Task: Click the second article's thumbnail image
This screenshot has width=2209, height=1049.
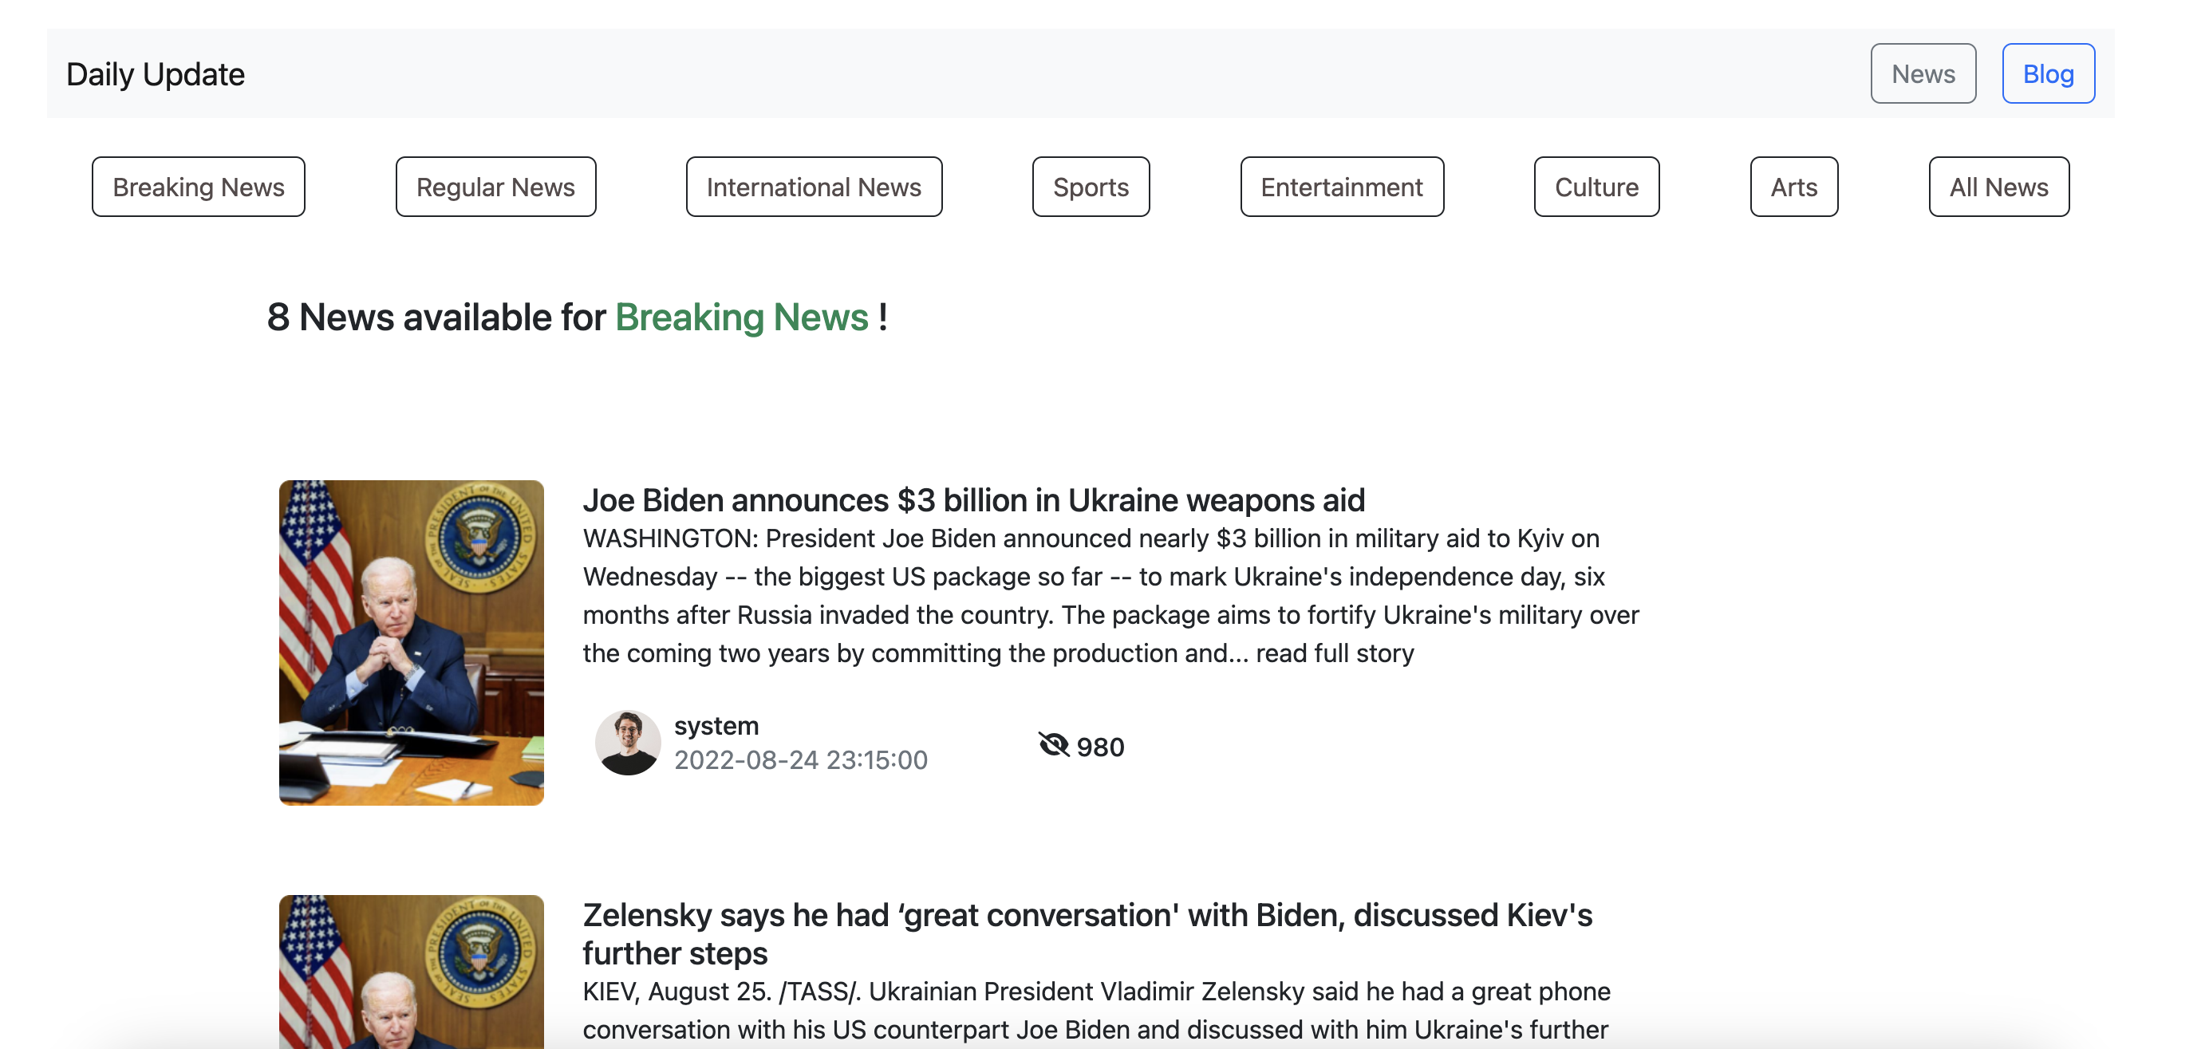Action: (411, 972)
